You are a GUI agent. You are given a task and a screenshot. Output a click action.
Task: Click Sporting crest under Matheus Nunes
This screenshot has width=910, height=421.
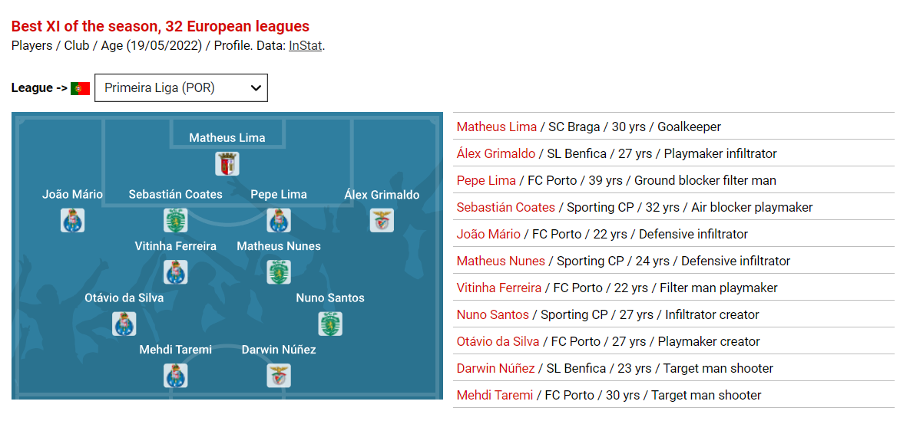(279, 272)
